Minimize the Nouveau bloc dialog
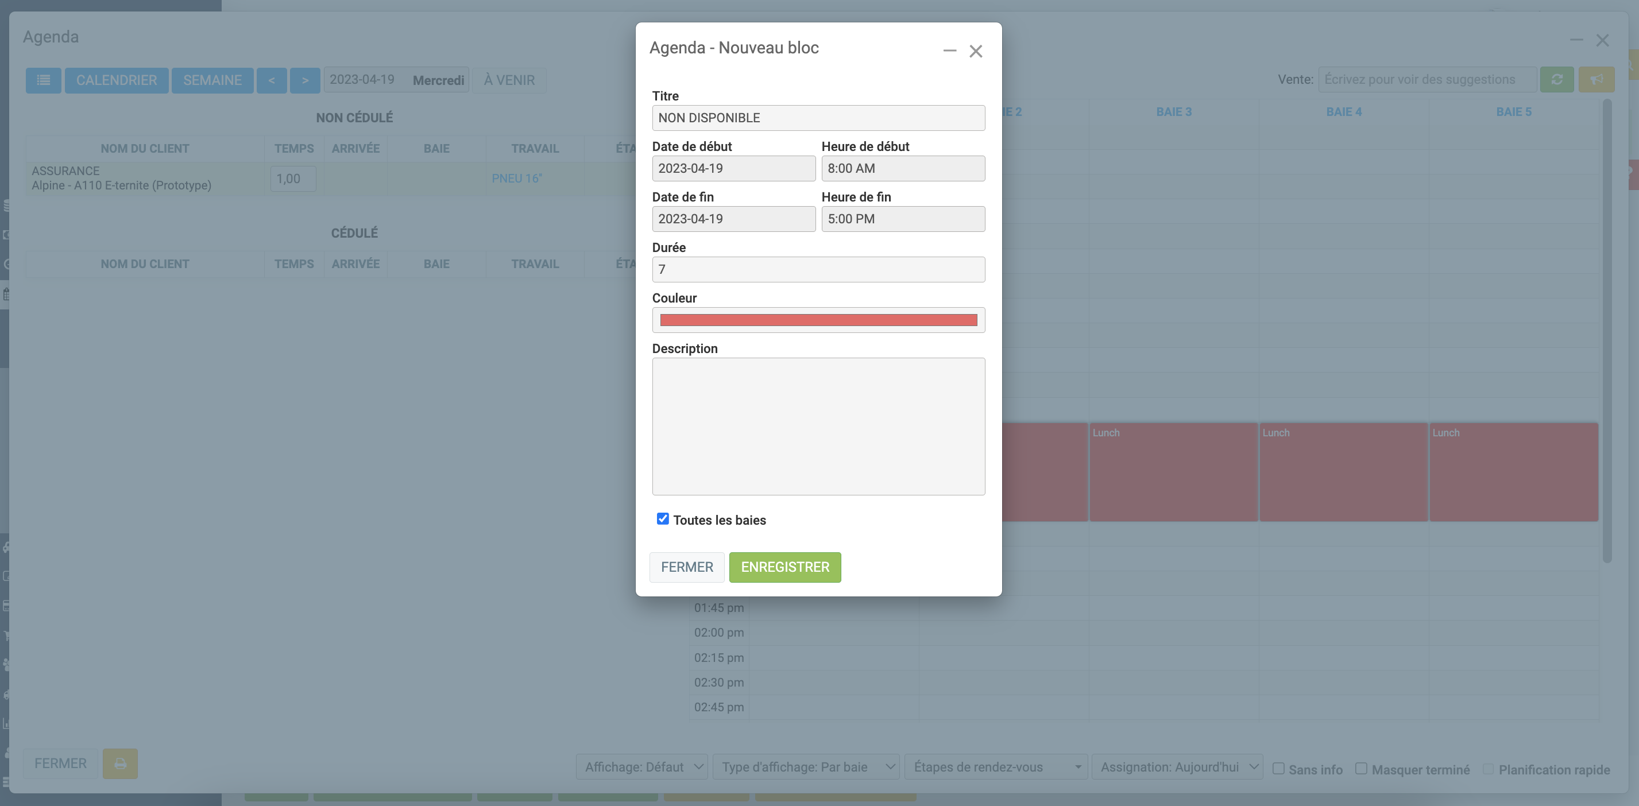Screen dimensions: 1639x806 (x=949, y=51)
